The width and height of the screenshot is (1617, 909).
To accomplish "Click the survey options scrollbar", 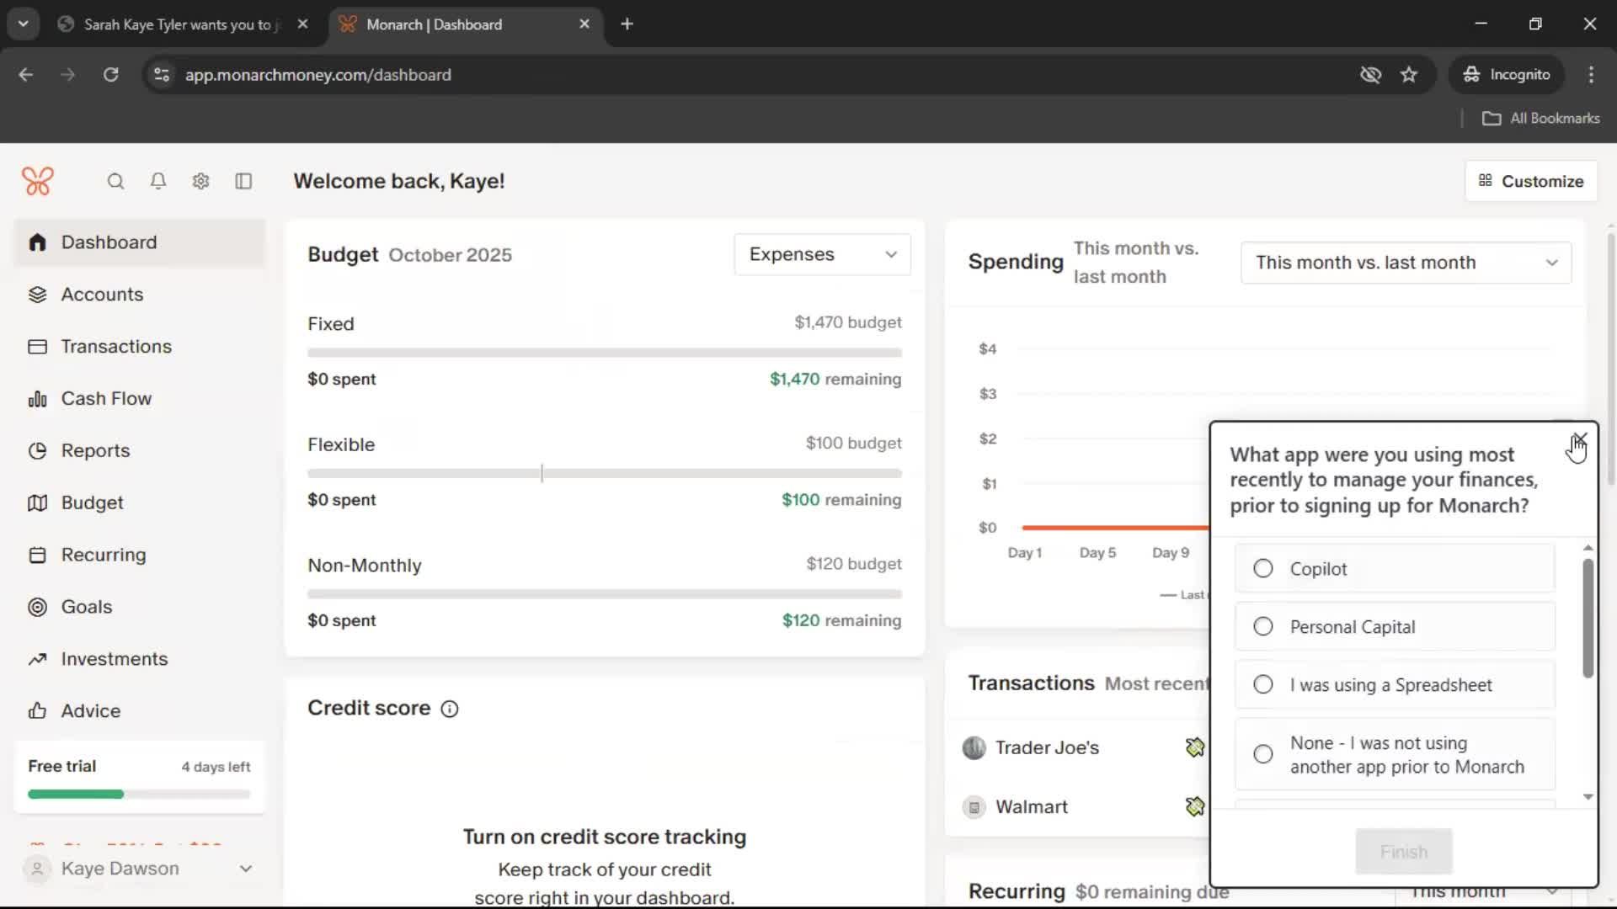I will pos(1588,619).
